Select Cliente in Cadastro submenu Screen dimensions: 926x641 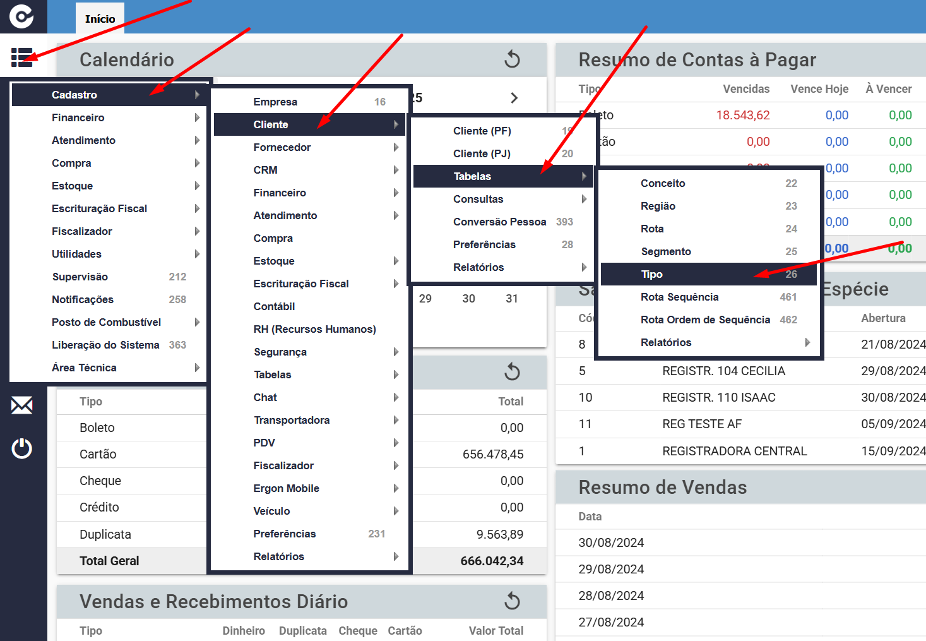click(x=310, y=124)
